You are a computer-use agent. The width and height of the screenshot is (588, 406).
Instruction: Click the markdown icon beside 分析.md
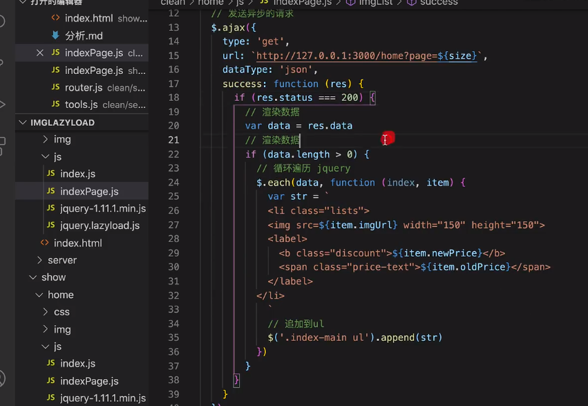[x=55, y=35]
